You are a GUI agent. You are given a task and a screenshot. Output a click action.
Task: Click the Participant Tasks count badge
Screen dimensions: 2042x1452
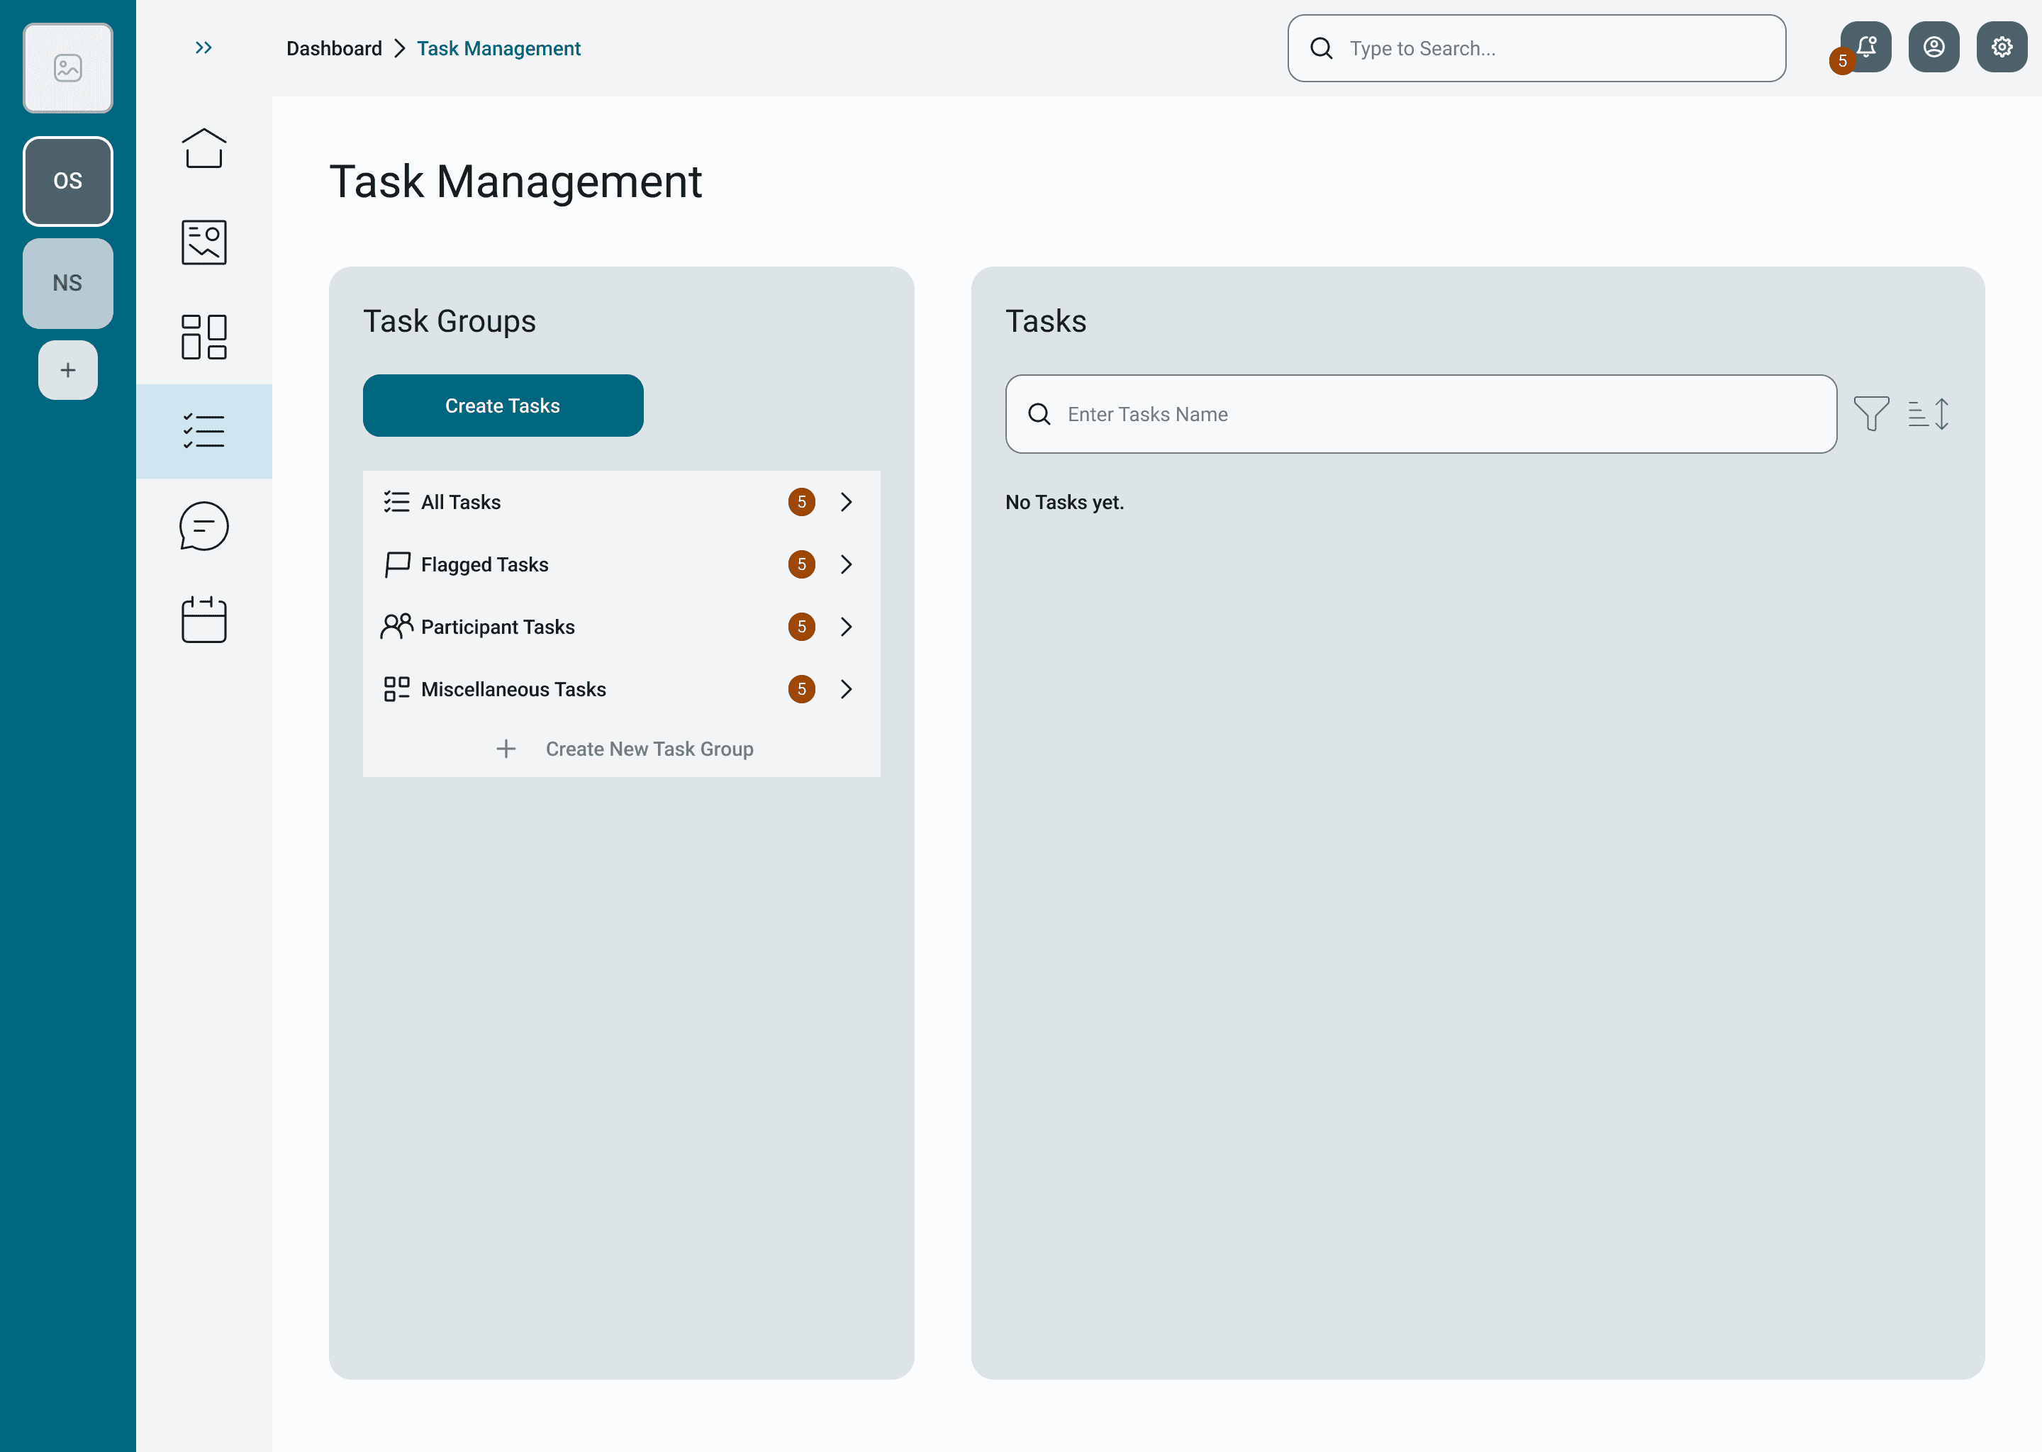(x=802, y=627)
